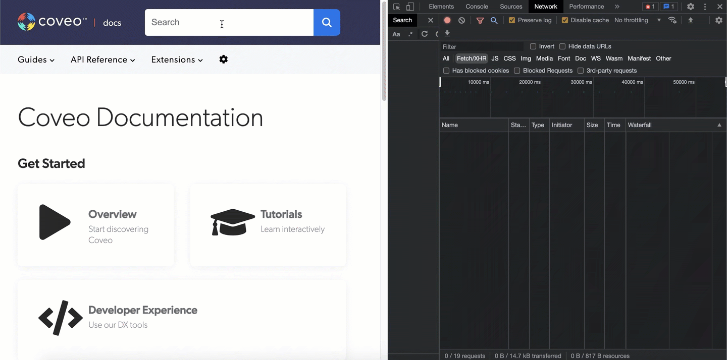Open DevTools three-dot customize menu
Screen dimensions: 727x360
tap(705, 7)
